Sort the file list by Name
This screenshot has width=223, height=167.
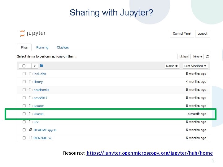[x=172, y=66]
